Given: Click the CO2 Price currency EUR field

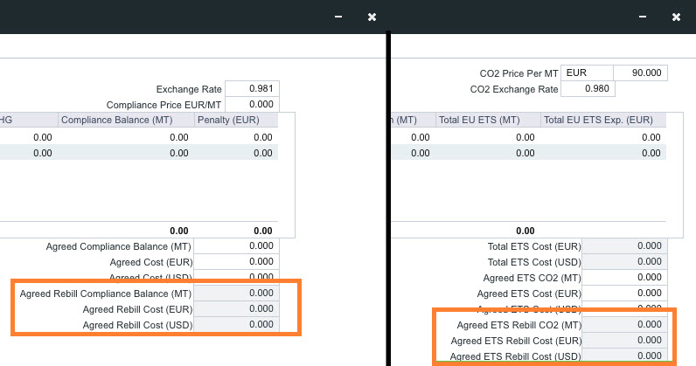Looking at the screenshot, I should 588,73.
